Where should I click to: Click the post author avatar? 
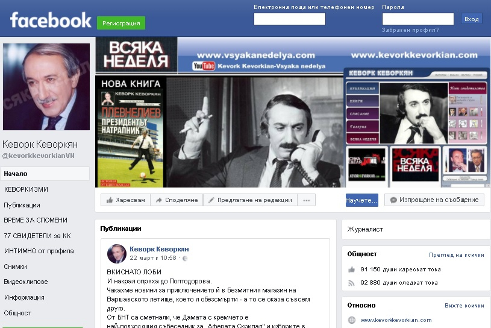tap(117, 253)
